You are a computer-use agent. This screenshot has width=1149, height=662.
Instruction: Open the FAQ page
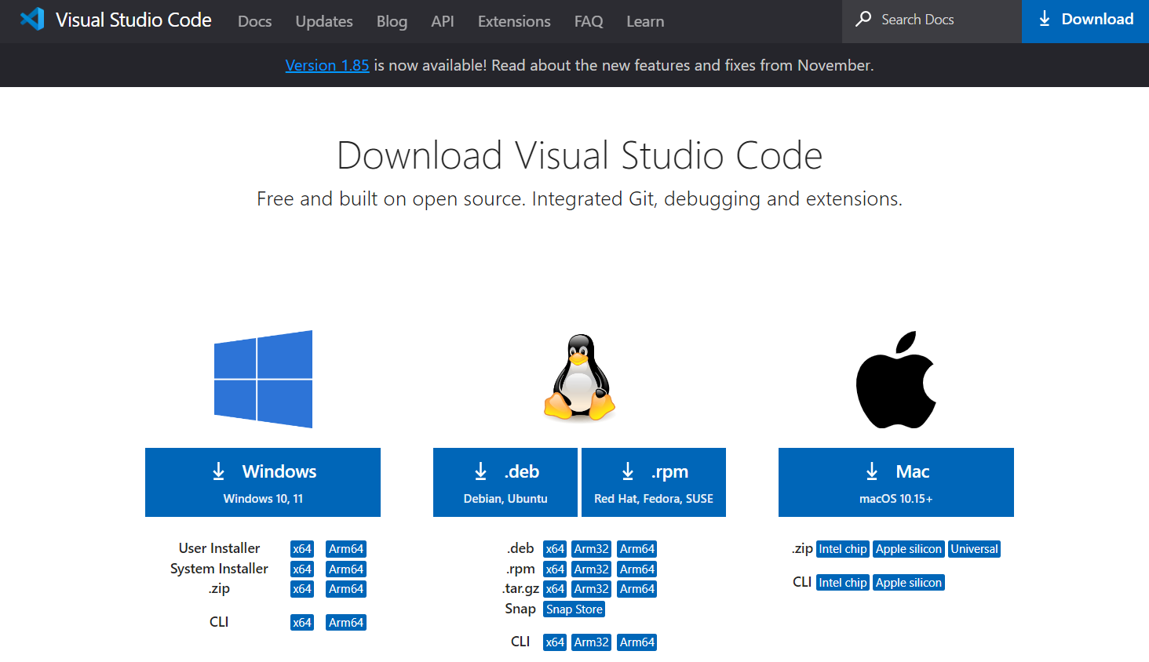point(589,21)
